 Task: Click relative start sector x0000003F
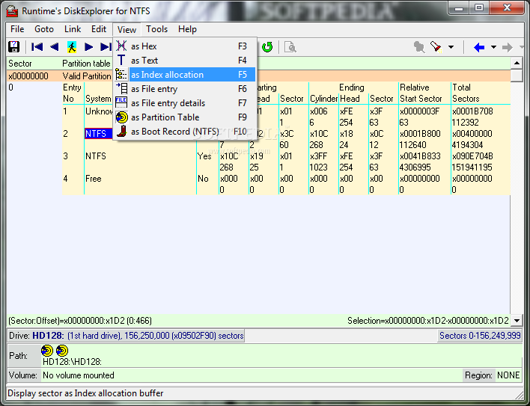pyautogui.click(x=419, y=111)
